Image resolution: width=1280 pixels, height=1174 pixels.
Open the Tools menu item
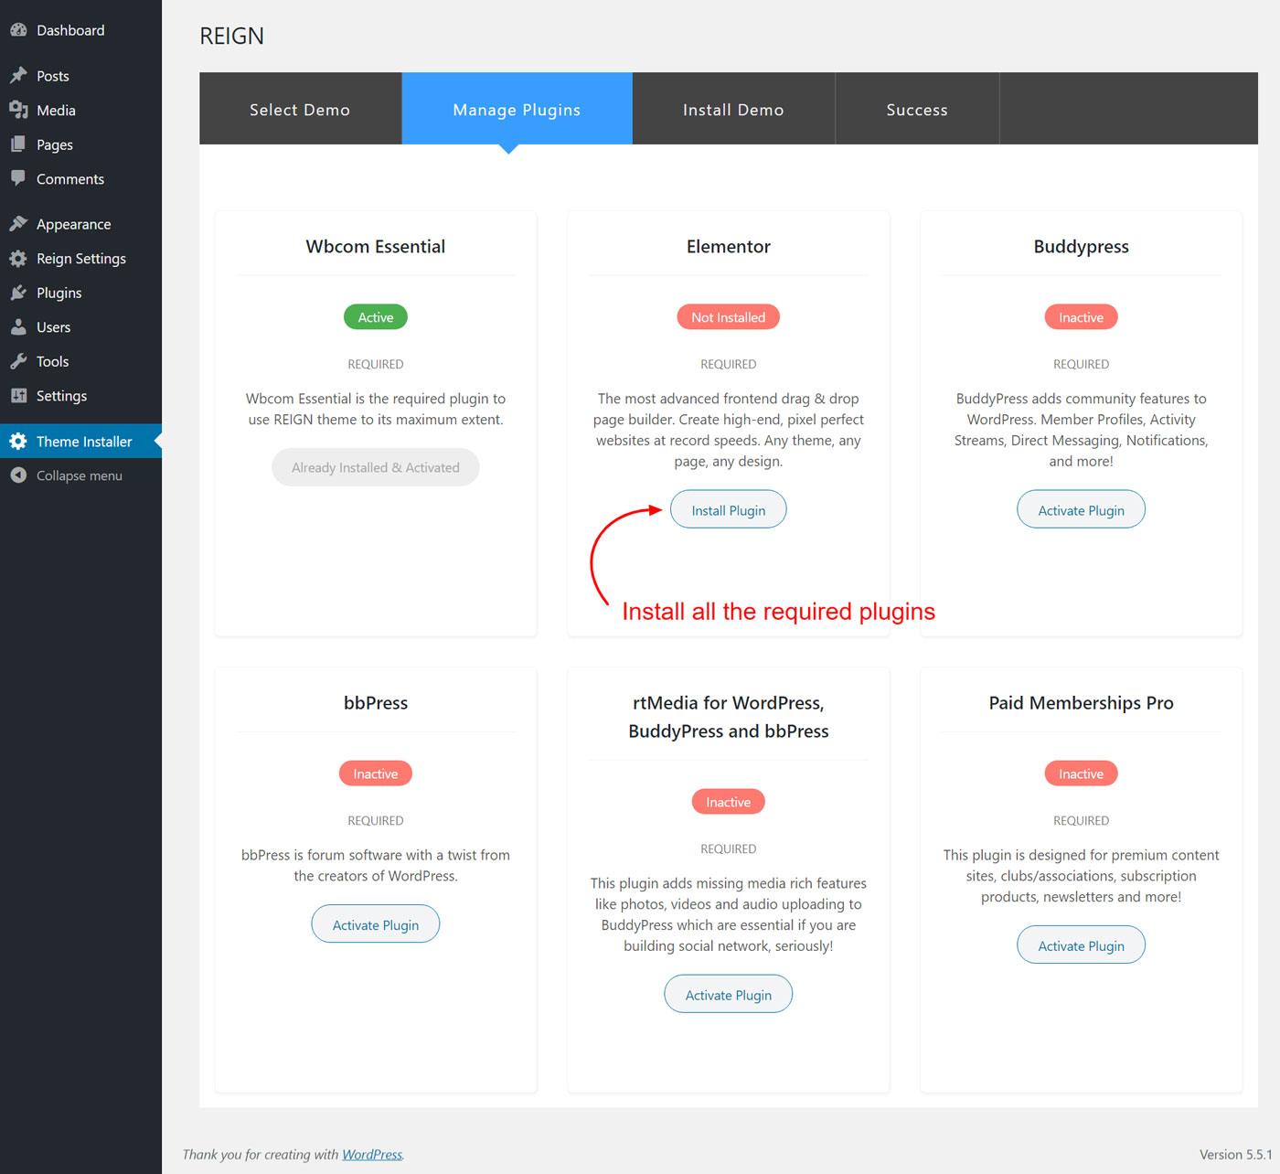click(x=53, y=361)
